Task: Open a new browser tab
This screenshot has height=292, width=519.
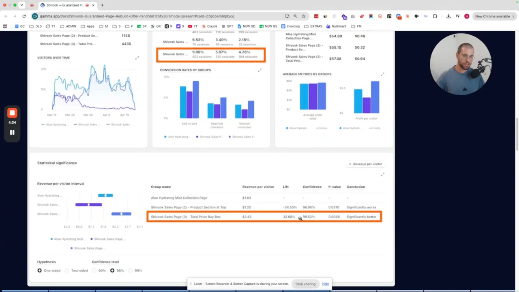Action: pos(102,5)
